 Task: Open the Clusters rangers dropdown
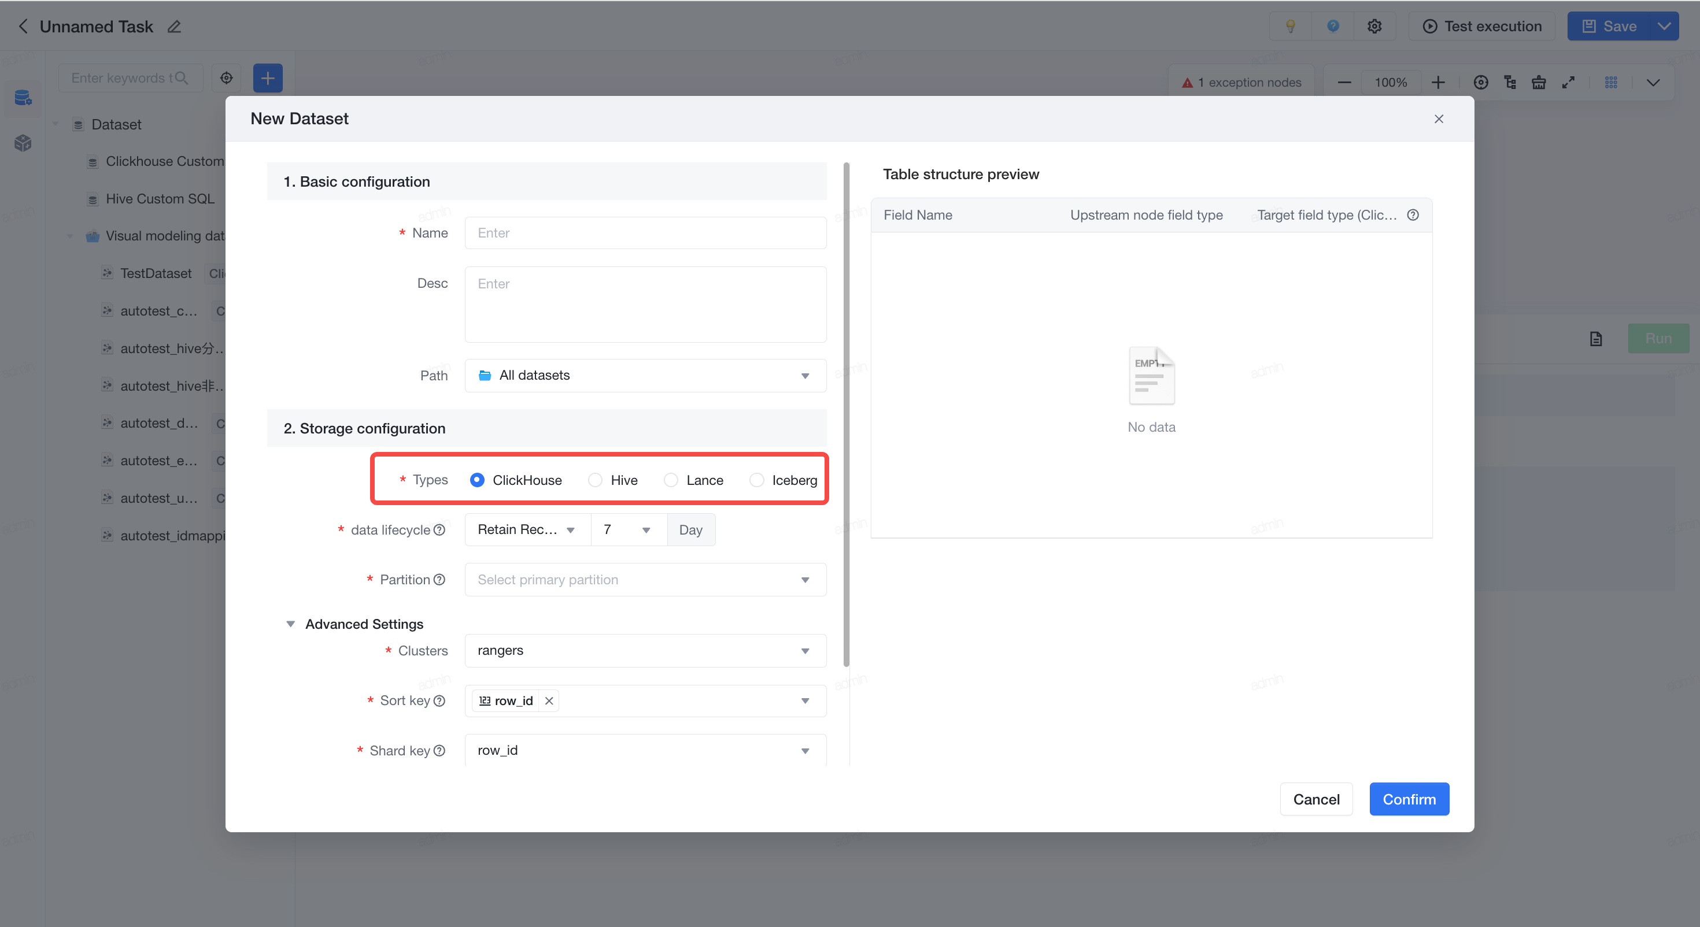(645, 651)
